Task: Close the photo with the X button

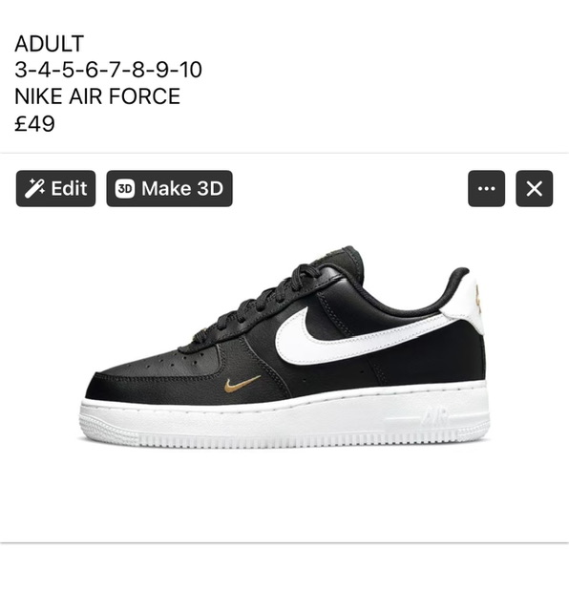Action: point(534,189)
